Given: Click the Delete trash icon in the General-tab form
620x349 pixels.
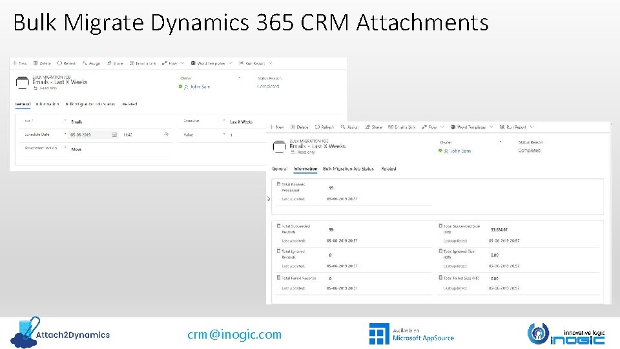Looking at the screenshot, I should pyautogui.click(x=36, y=63).
